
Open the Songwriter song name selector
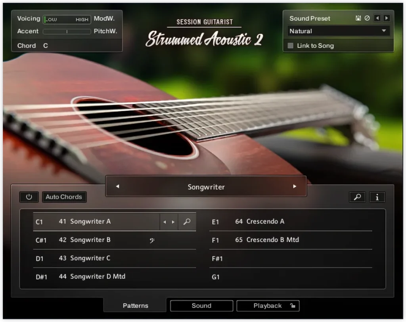click(206, 187)
